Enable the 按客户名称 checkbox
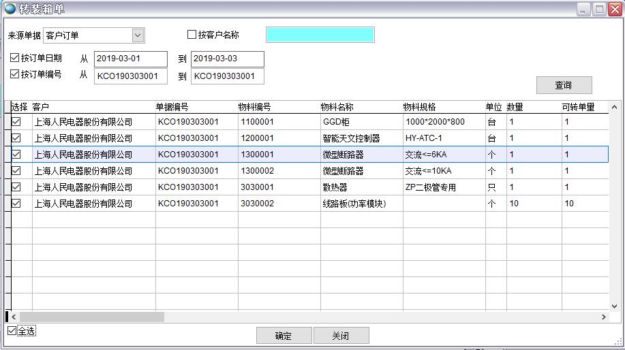 click(x=192, y=35)
